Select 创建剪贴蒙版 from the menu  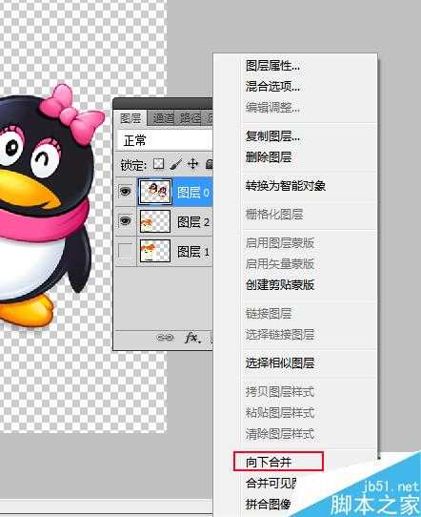pyautogui.click(x=280, y=284)
